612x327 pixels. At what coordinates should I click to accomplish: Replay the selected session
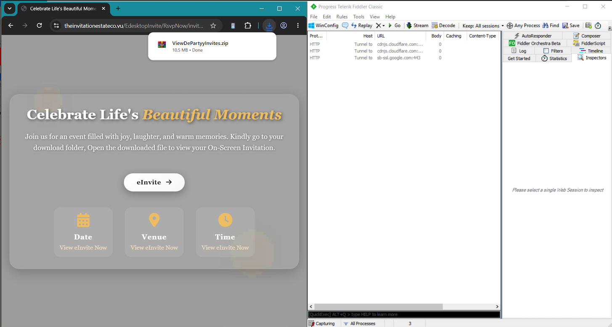[361, 26]
